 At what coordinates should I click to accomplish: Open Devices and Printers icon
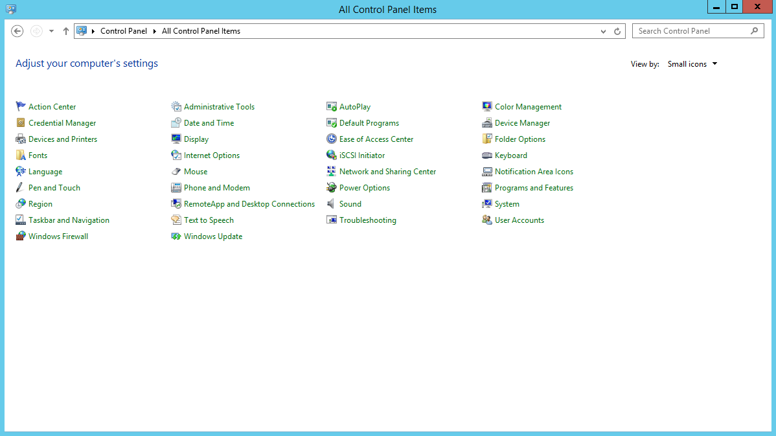point(20,139)
